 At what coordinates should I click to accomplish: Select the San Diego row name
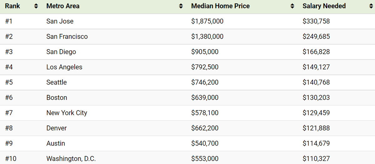click(x=61, y=52)
